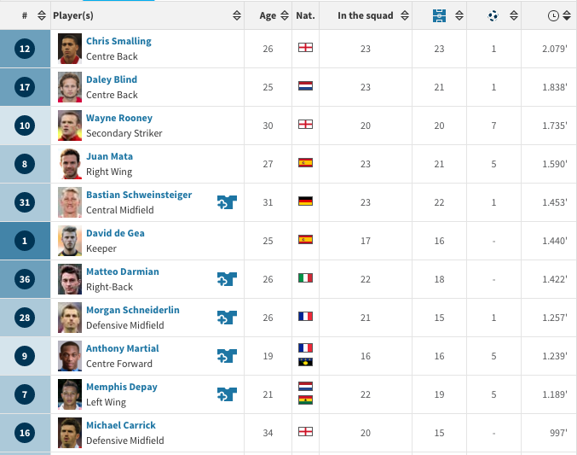Click the appearances pitch icon column header
This screenshot has width=577, height=455.
click(439, 15)
